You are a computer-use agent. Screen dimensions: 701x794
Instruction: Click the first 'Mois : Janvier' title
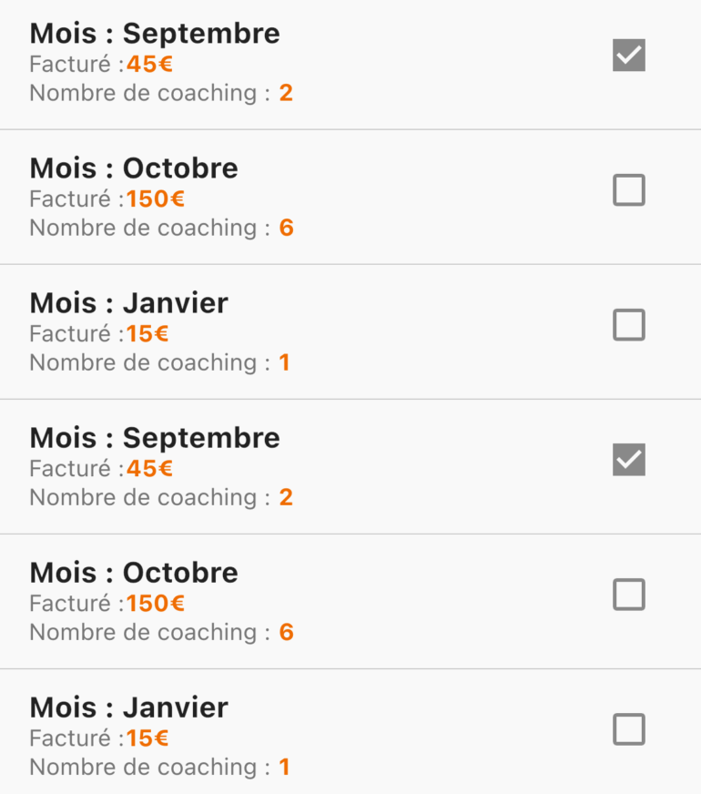pos(128,303)
